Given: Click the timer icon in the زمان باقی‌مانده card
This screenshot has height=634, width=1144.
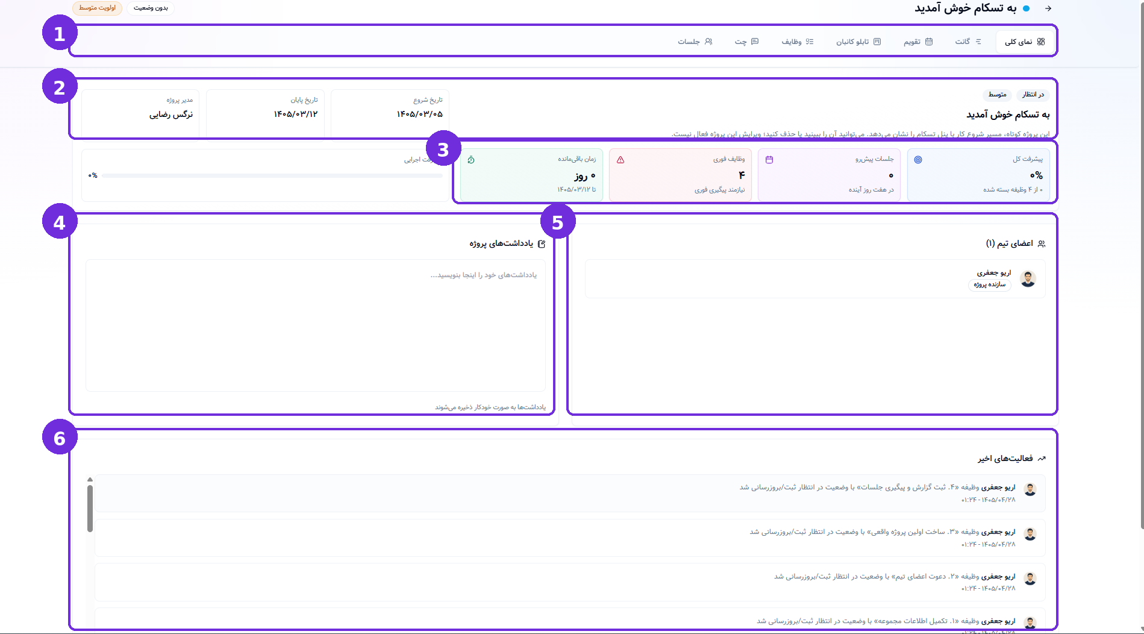Looking at the screenshot, I should (x=471, y=160).
